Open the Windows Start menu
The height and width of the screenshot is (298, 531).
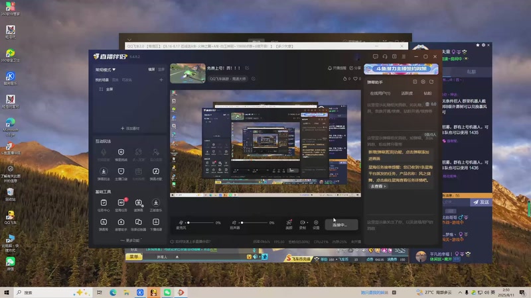(x=6, y=292)
